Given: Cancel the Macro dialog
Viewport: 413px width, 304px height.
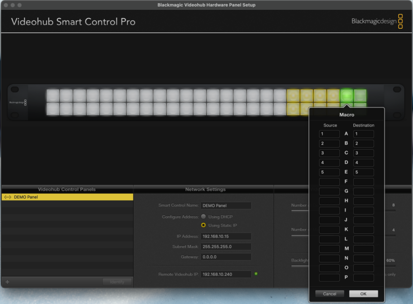Looking at the screenshot, I should 330,294.
